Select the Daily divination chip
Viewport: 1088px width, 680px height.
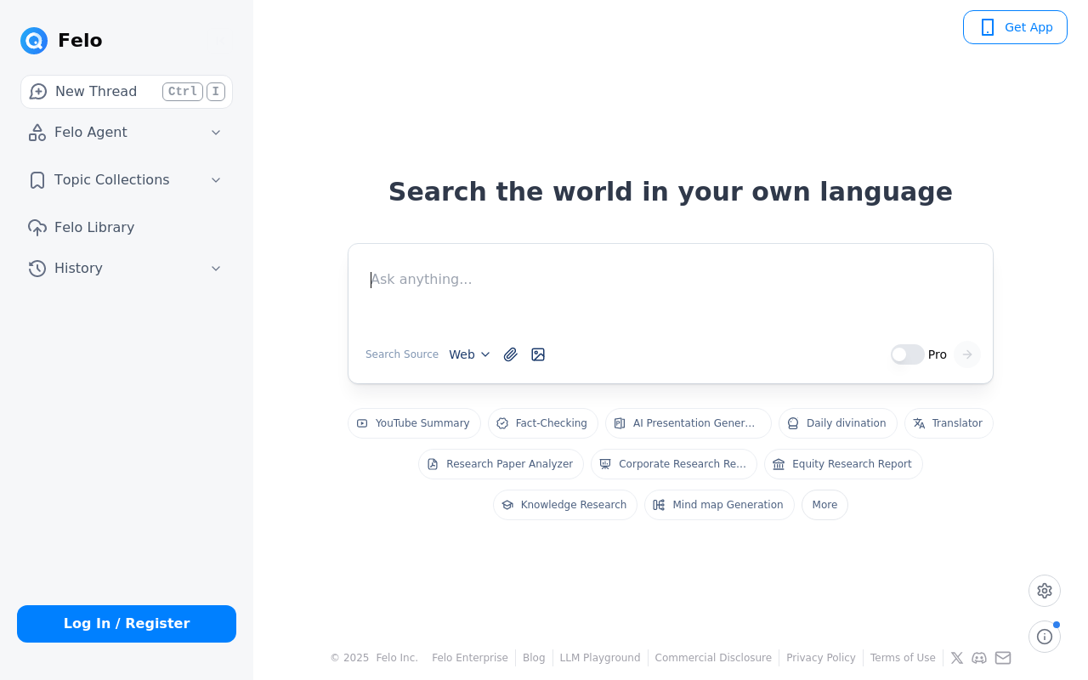838,423
